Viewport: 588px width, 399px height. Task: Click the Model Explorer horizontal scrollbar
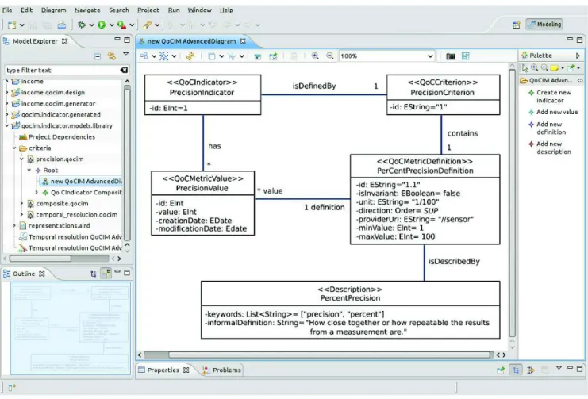[x=40, y=259]
